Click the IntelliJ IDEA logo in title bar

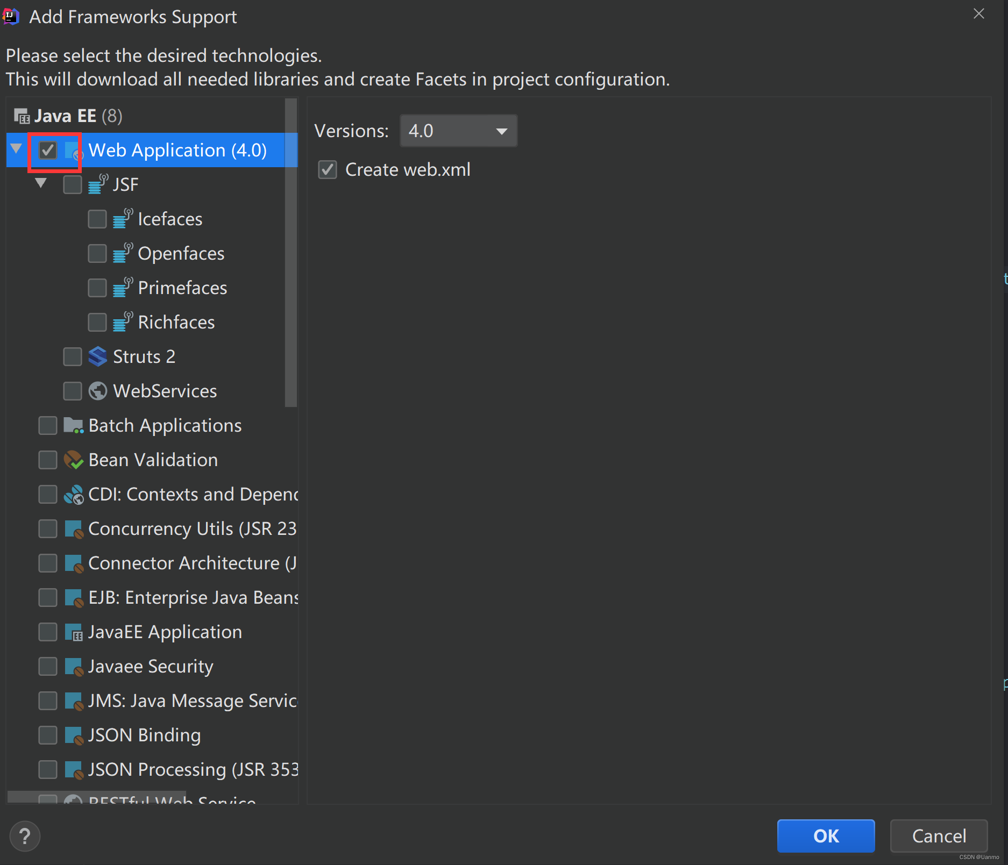[11, 17]
